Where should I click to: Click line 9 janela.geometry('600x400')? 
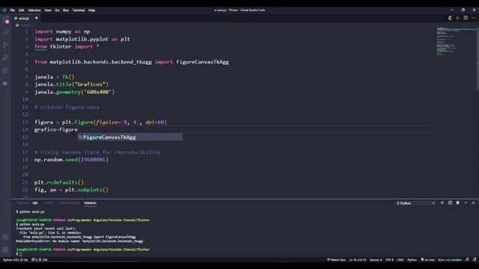click(74, 92)
